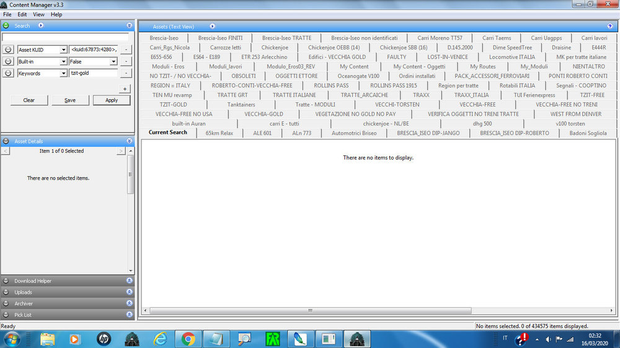Image resolution: width=620 pixels, height=348 pixels.
Task: Open the False value dropdown
Action: click(113, 62)
